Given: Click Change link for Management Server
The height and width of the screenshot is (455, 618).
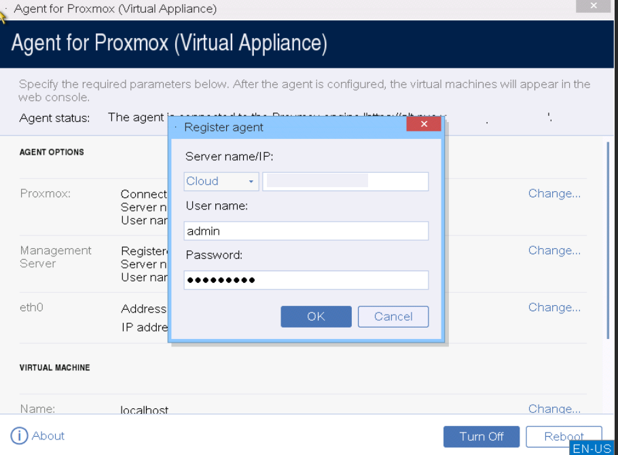Looking at the screenshot, I should pos(554,250).
